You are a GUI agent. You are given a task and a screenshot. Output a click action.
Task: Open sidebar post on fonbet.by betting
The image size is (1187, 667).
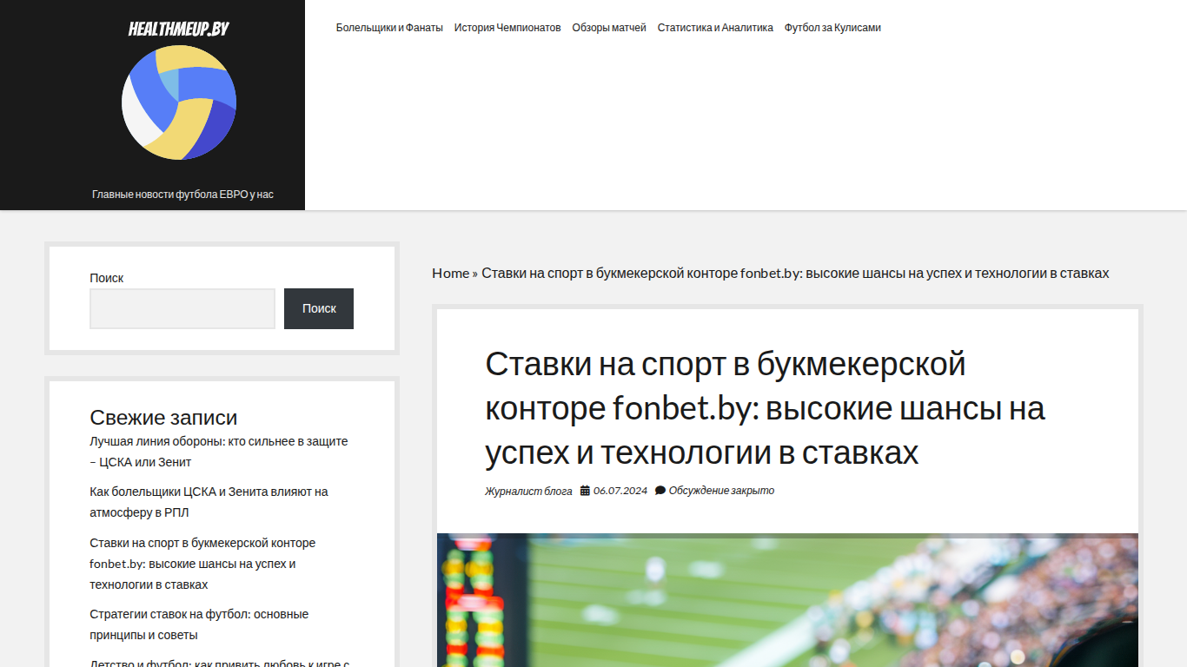[x=202, y=564]
